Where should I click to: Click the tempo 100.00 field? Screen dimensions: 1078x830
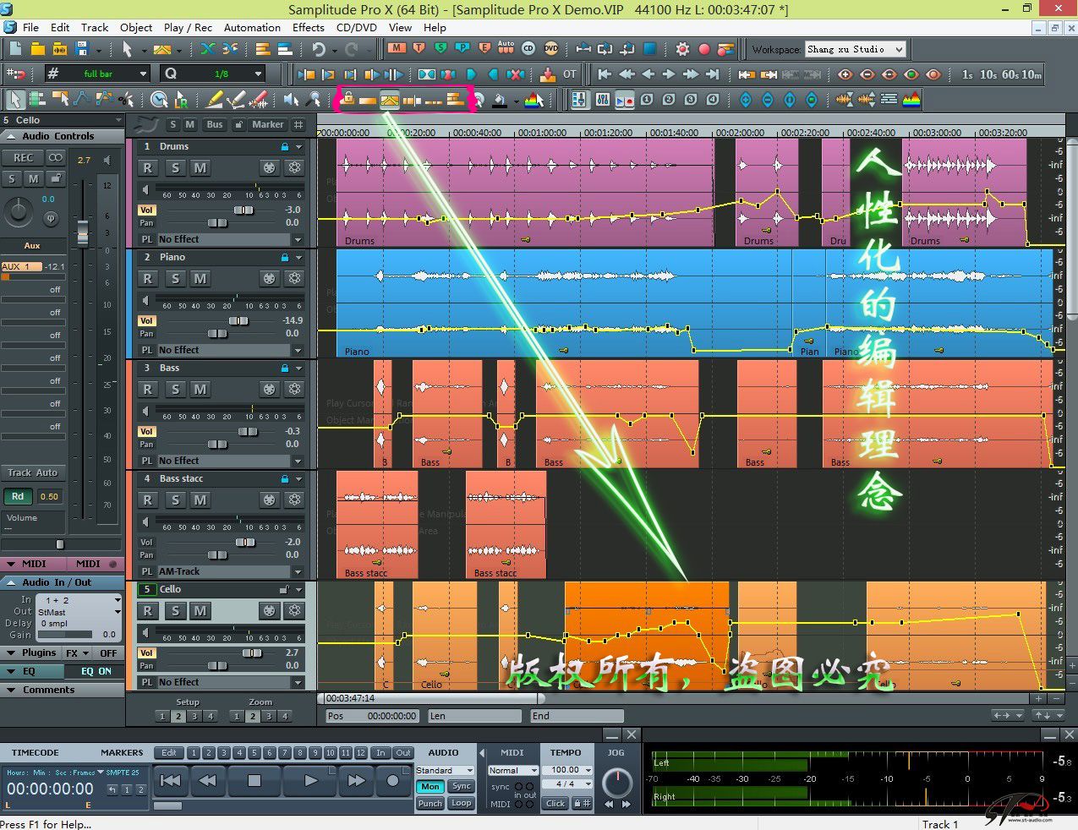[x=566, y=770]
